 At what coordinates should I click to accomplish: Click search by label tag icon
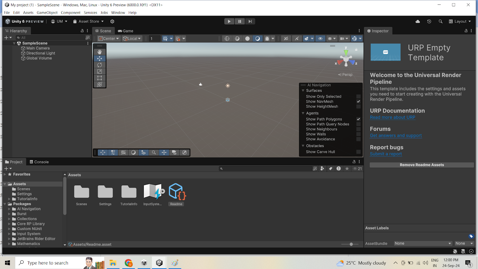(x=330, y=169)
